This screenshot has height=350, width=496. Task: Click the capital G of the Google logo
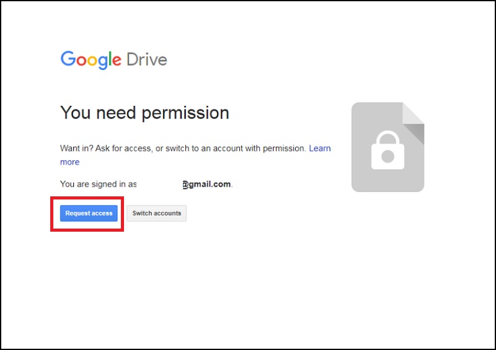68,59
